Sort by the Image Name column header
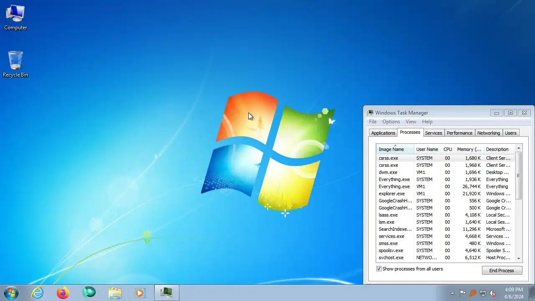 395,149
